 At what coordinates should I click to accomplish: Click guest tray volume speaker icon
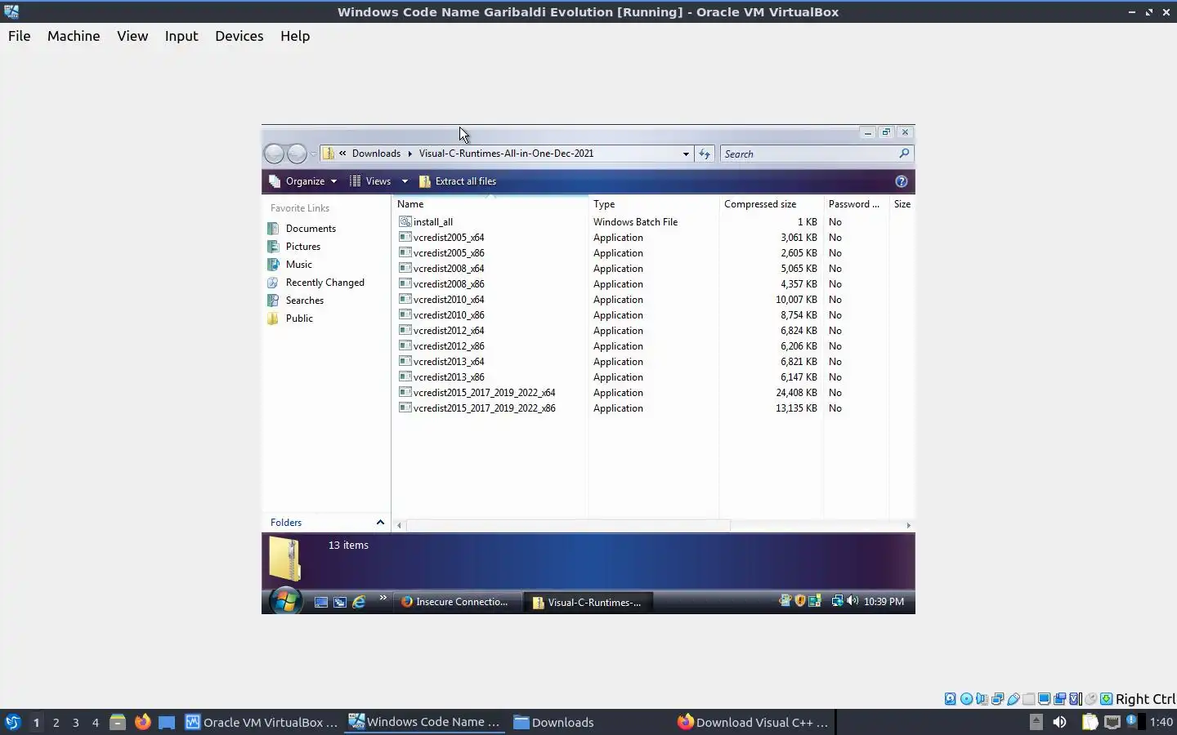click(x=853, y=601)
